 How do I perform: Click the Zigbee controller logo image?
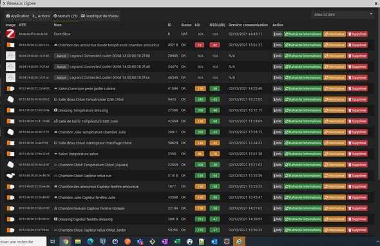coord(10,34)
